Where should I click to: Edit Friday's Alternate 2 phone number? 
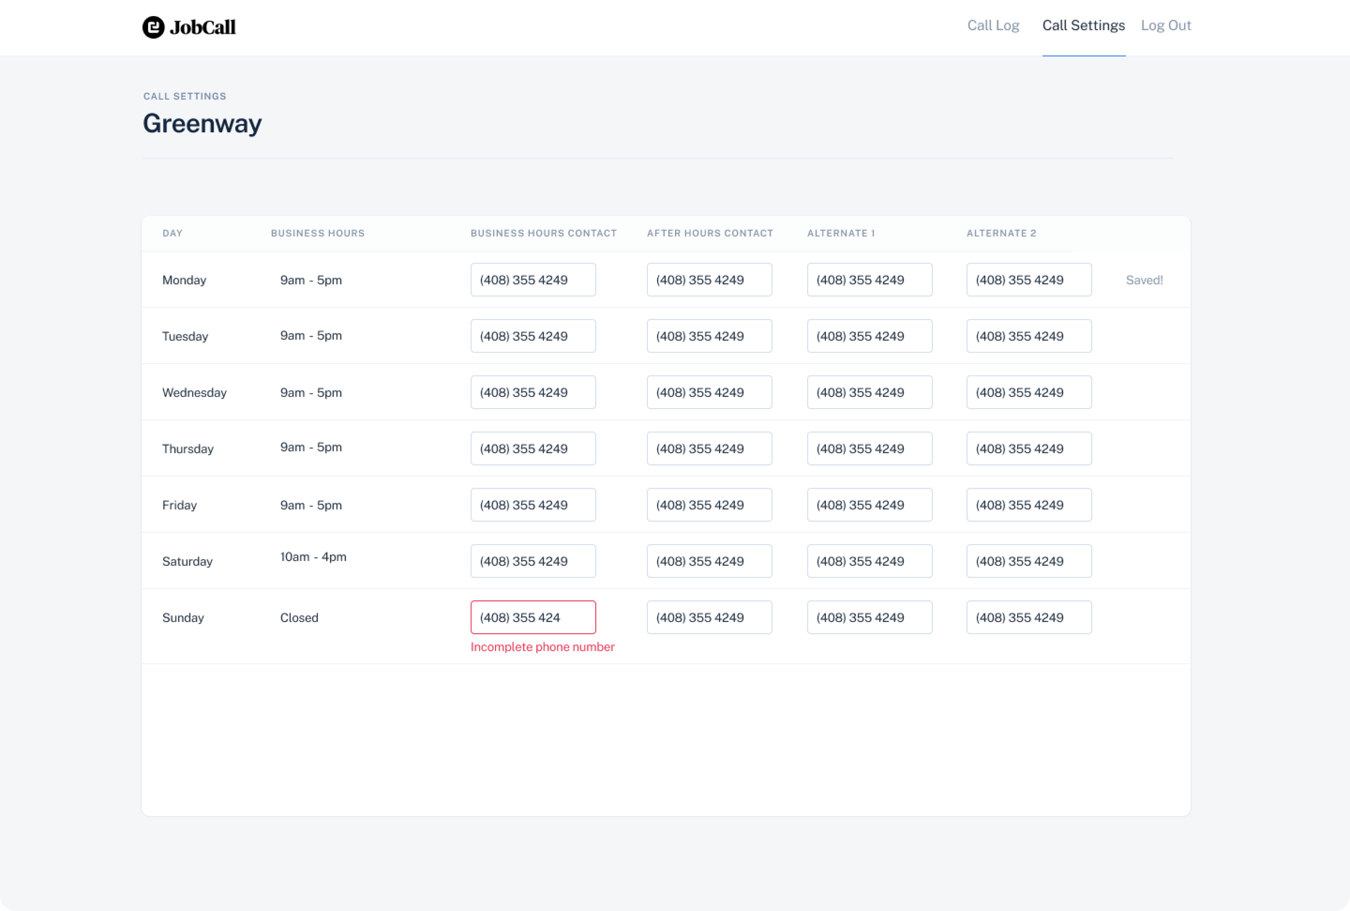point(1029,505)
